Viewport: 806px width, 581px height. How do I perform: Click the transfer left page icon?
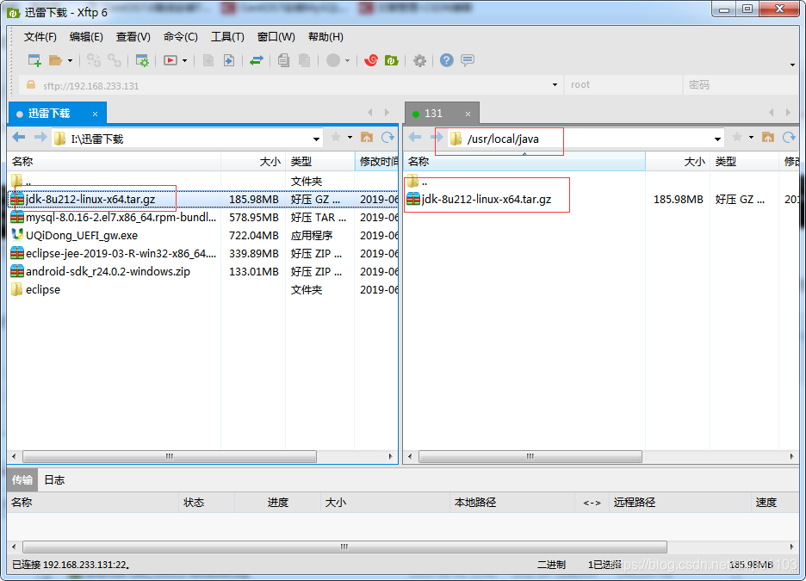(208, 60)
